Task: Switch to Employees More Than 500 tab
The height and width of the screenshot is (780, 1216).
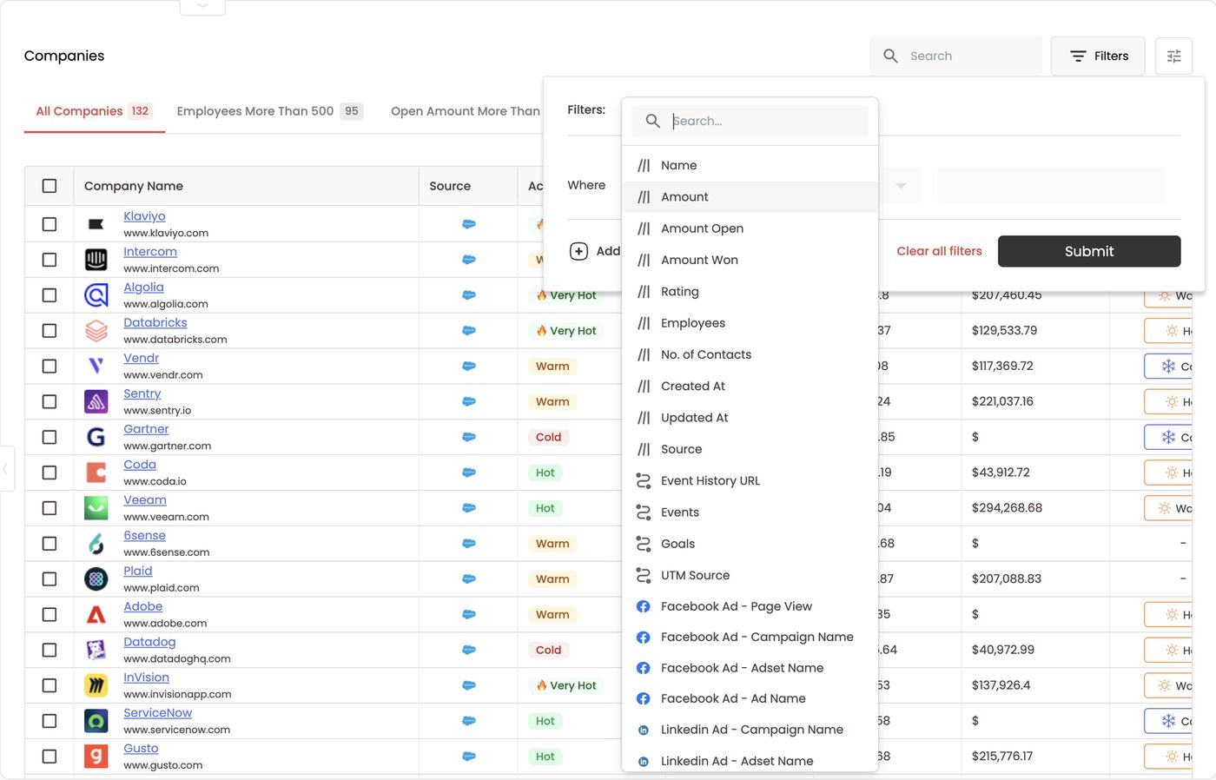Action: pos(269,111)
